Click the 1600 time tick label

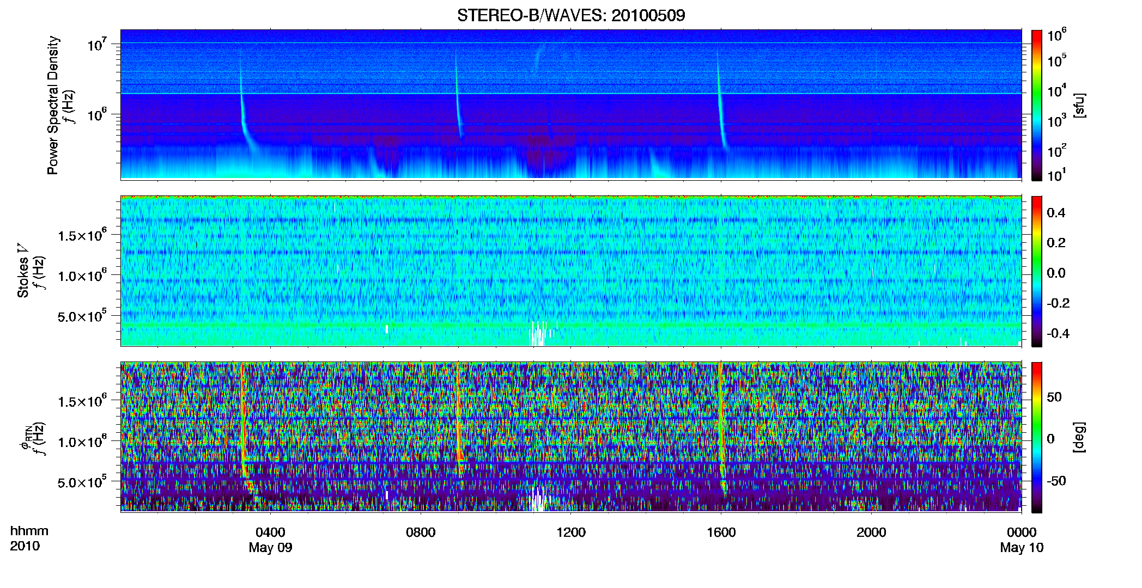(x=721, y=532)
